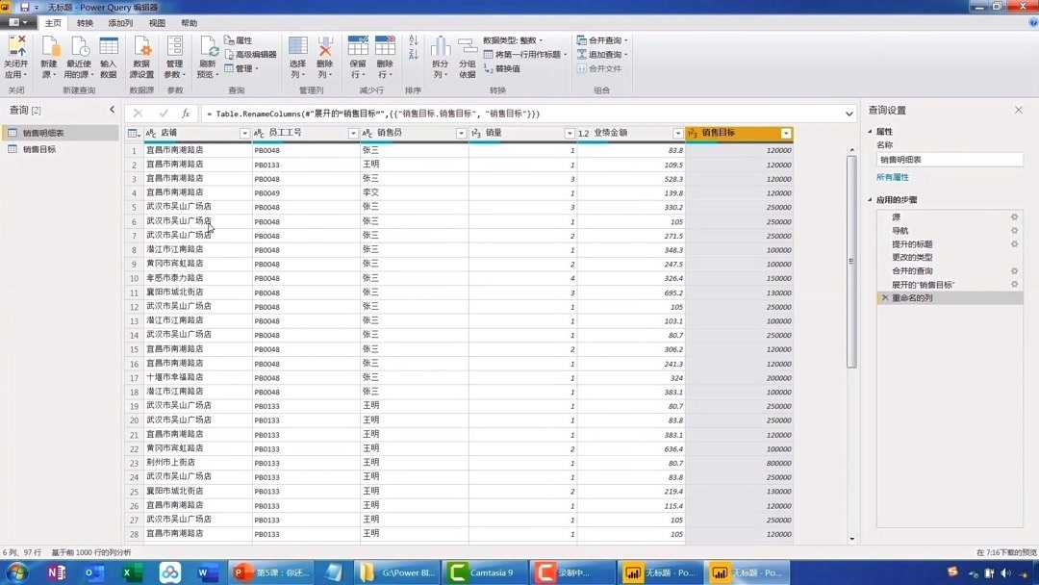Screen dimensions: 1039x585
Task: Open the 新建源 new source tool
Action: click(50, 56)
